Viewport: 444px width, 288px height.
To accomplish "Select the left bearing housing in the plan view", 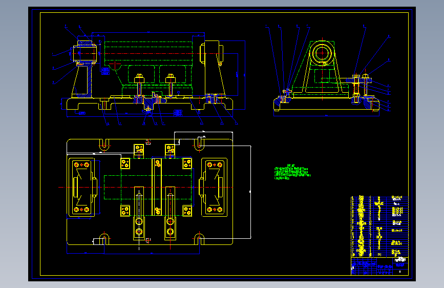I will tap(82, 188).
